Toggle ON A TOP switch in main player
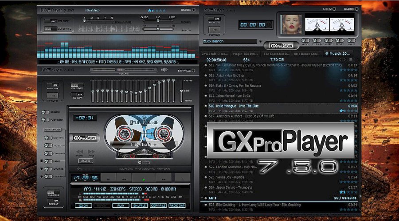 pos(53,85)
